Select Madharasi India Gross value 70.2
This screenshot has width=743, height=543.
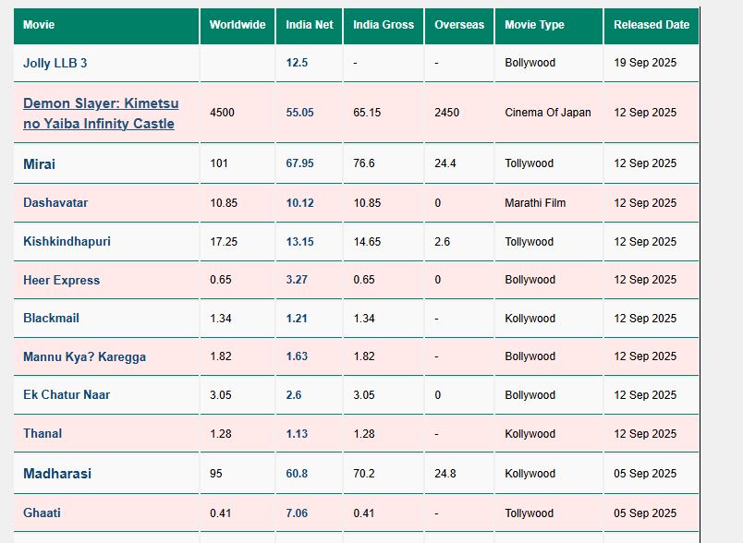coord(364,474)
